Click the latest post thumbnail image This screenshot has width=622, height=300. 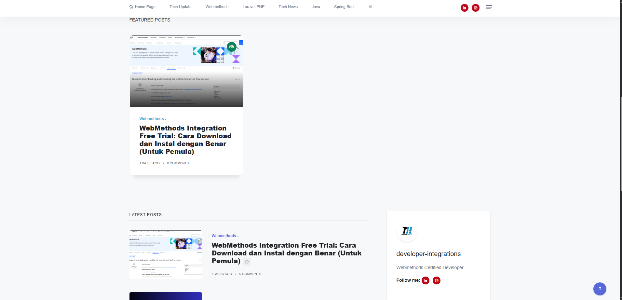(166, 255)
